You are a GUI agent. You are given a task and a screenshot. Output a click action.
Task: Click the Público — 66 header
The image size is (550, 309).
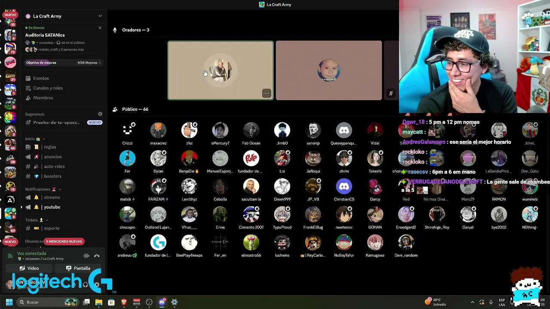click(x=135, y=109)
